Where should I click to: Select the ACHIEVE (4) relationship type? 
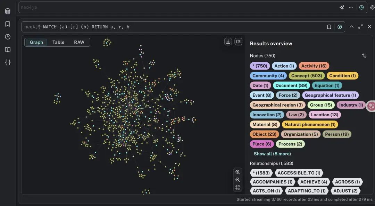point(314,182)
